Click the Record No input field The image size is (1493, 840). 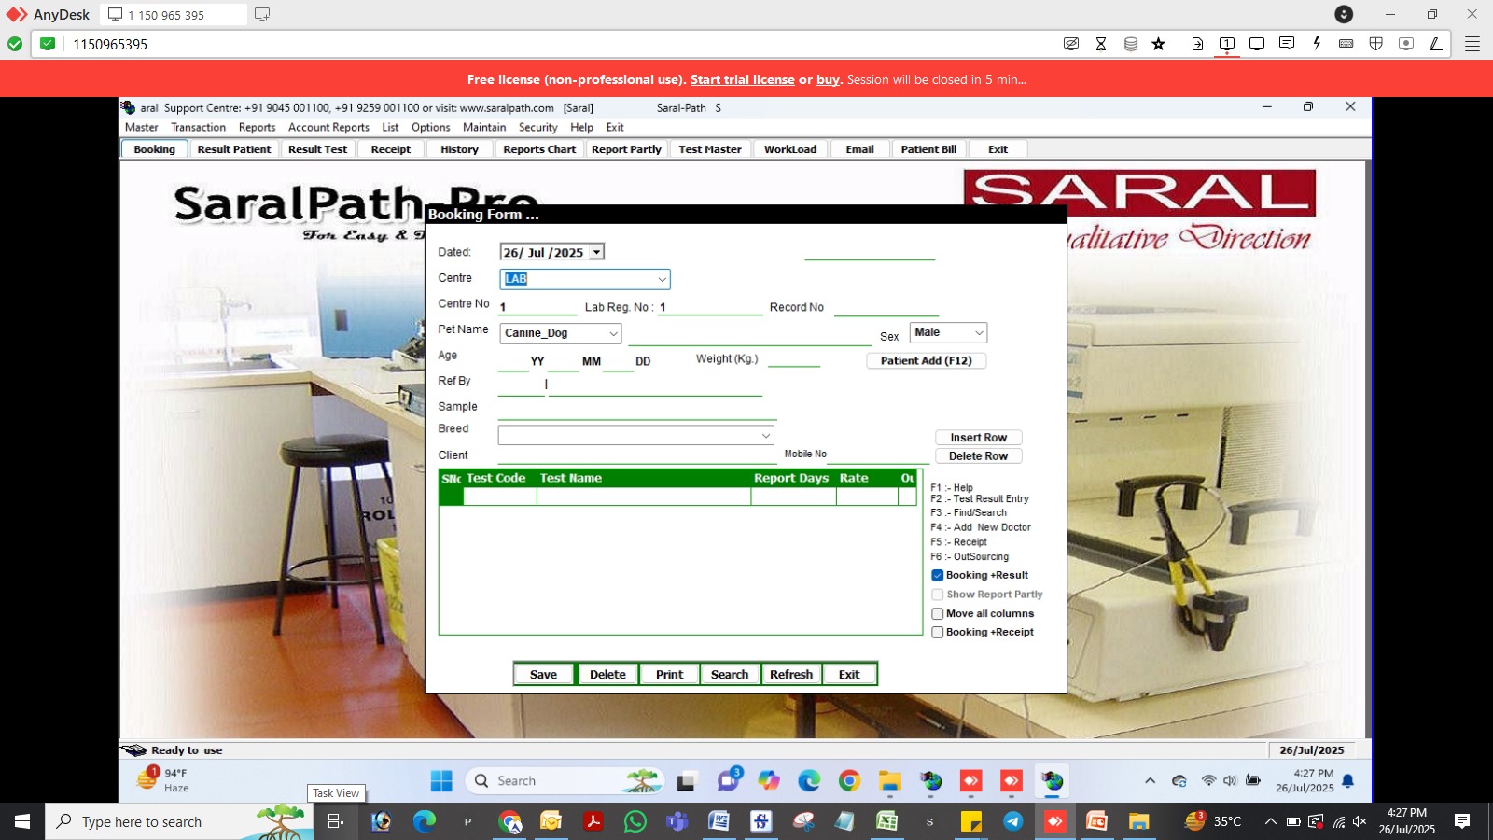click(x=886, y=307)
